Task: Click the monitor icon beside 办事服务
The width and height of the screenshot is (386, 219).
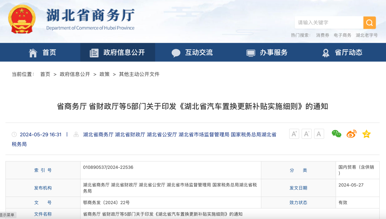Action: coord(251,52)
